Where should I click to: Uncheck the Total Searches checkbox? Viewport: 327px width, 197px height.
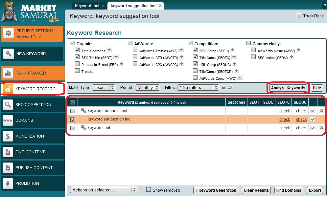[x=77, y=50]
